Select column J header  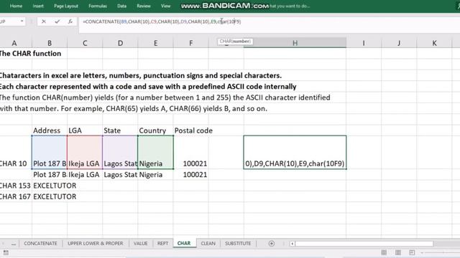(399, 43)
